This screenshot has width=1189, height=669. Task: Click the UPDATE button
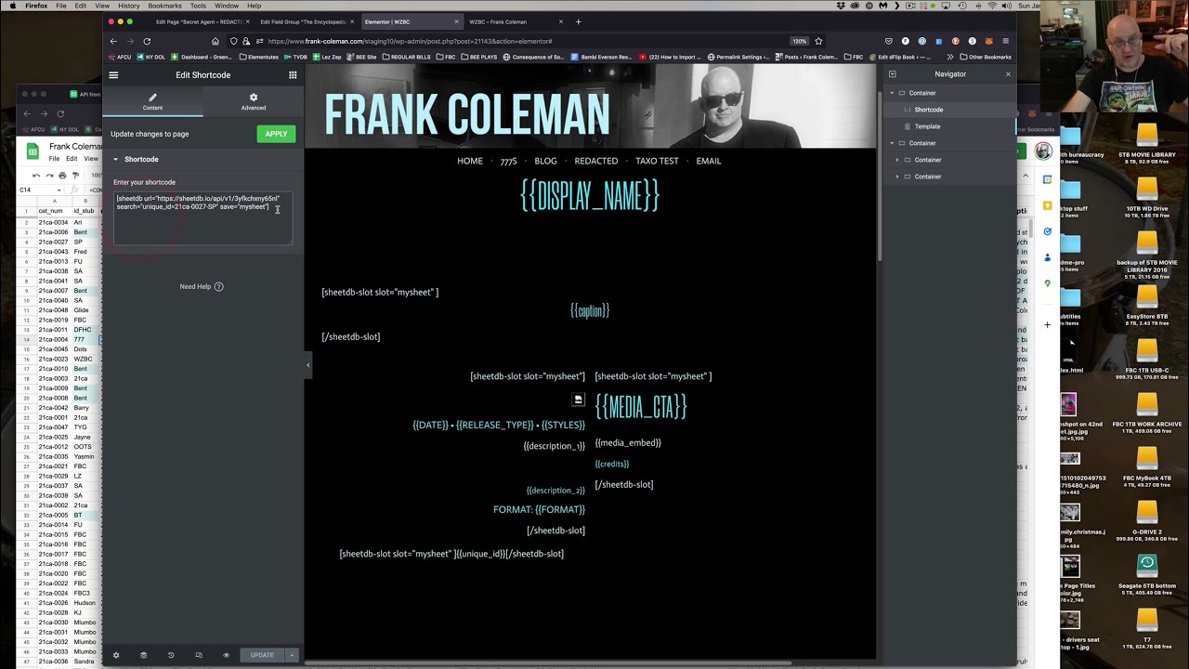[x=262, y=655]
